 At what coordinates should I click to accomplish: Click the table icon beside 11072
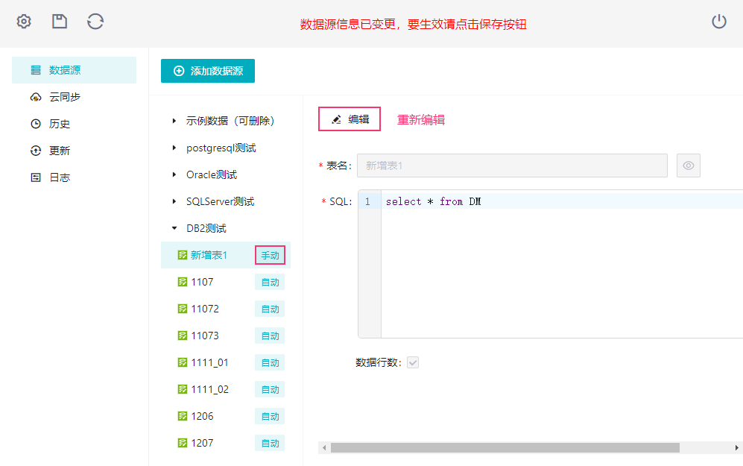tap(183, 309)
